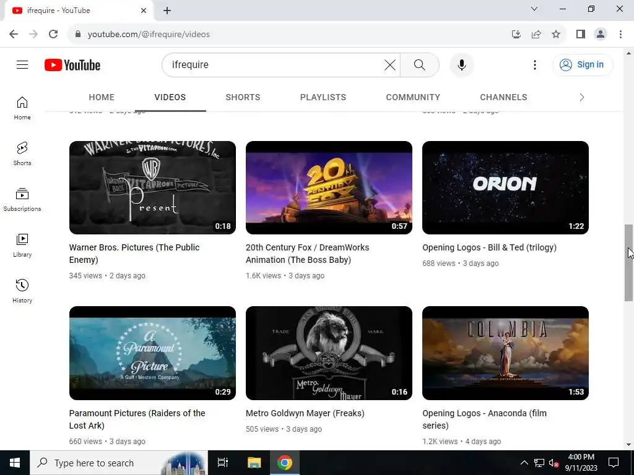The height and width of the screenshot is (475, 634).
Task: Share this page from the address bar
Action: click(536, 35)
